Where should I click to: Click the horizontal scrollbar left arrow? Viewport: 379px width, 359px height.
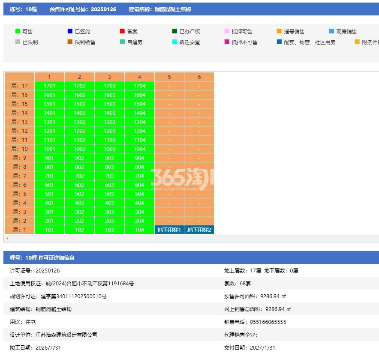7,238
